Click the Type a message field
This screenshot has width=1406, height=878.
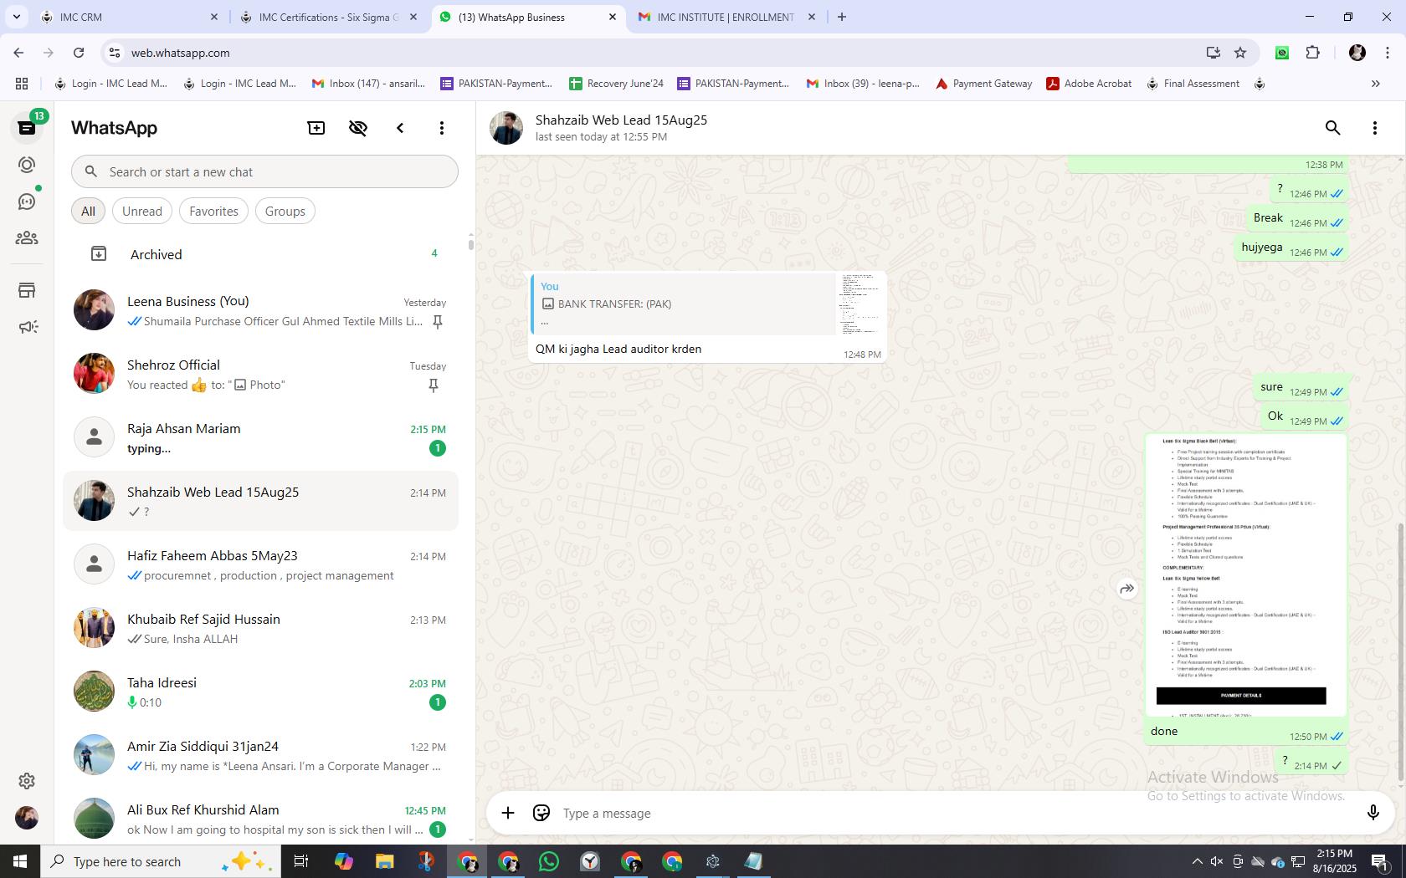click(x=954, y=813)
